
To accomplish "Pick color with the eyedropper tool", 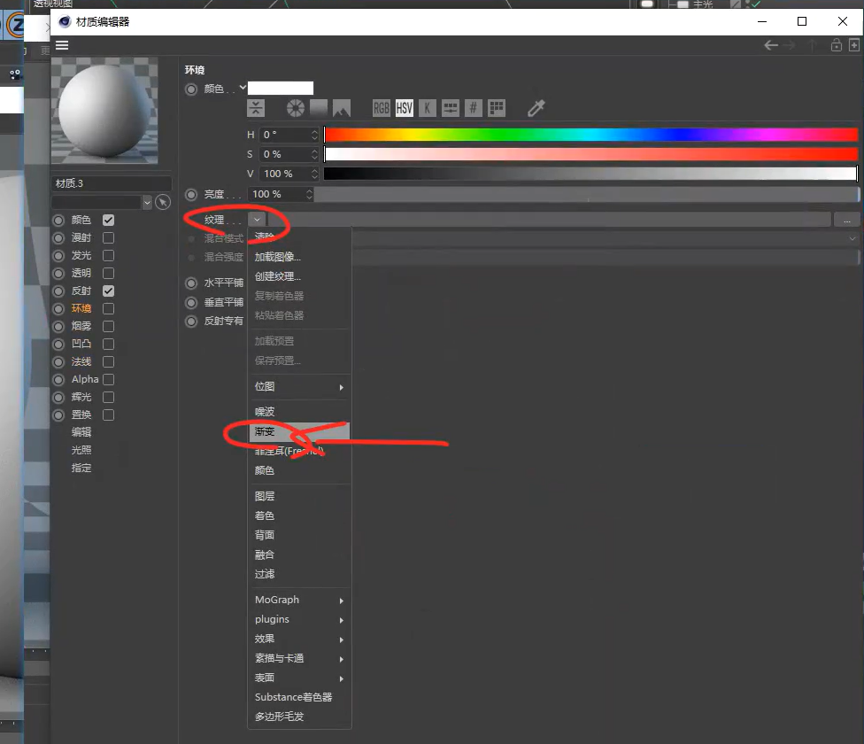I will click(536, 108).
